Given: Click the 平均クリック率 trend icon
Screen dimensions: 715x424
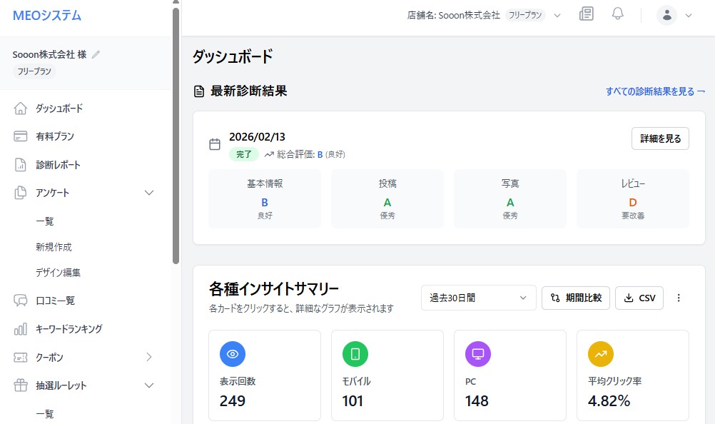Looking at the screenshot, I should point(602,353).
